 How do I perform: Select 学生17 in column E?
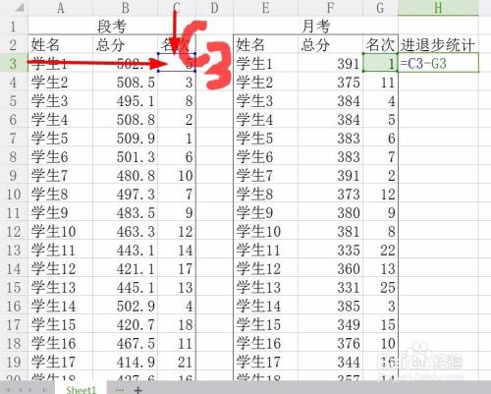point(265,362)
